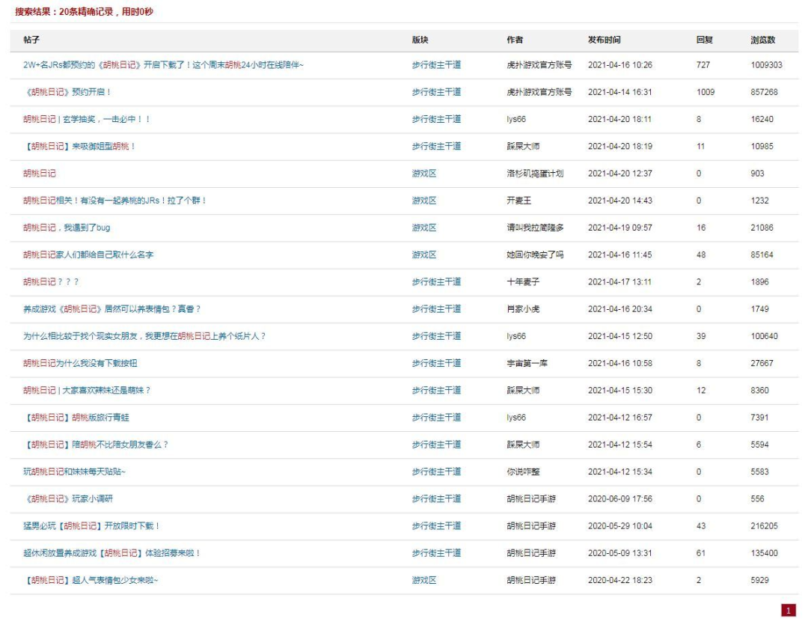808x619 pixels.
Task: Open the post '2W+名JRs都预约的《胡桃日记》开启下载了'
Action: coord(163,65)
